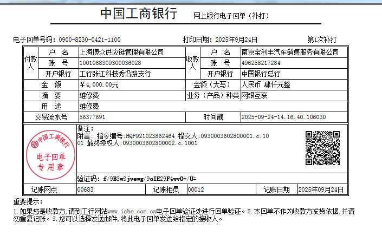382x242 pixels.
Task: Click the 中国工商银行 title heading
Action: 139,15
